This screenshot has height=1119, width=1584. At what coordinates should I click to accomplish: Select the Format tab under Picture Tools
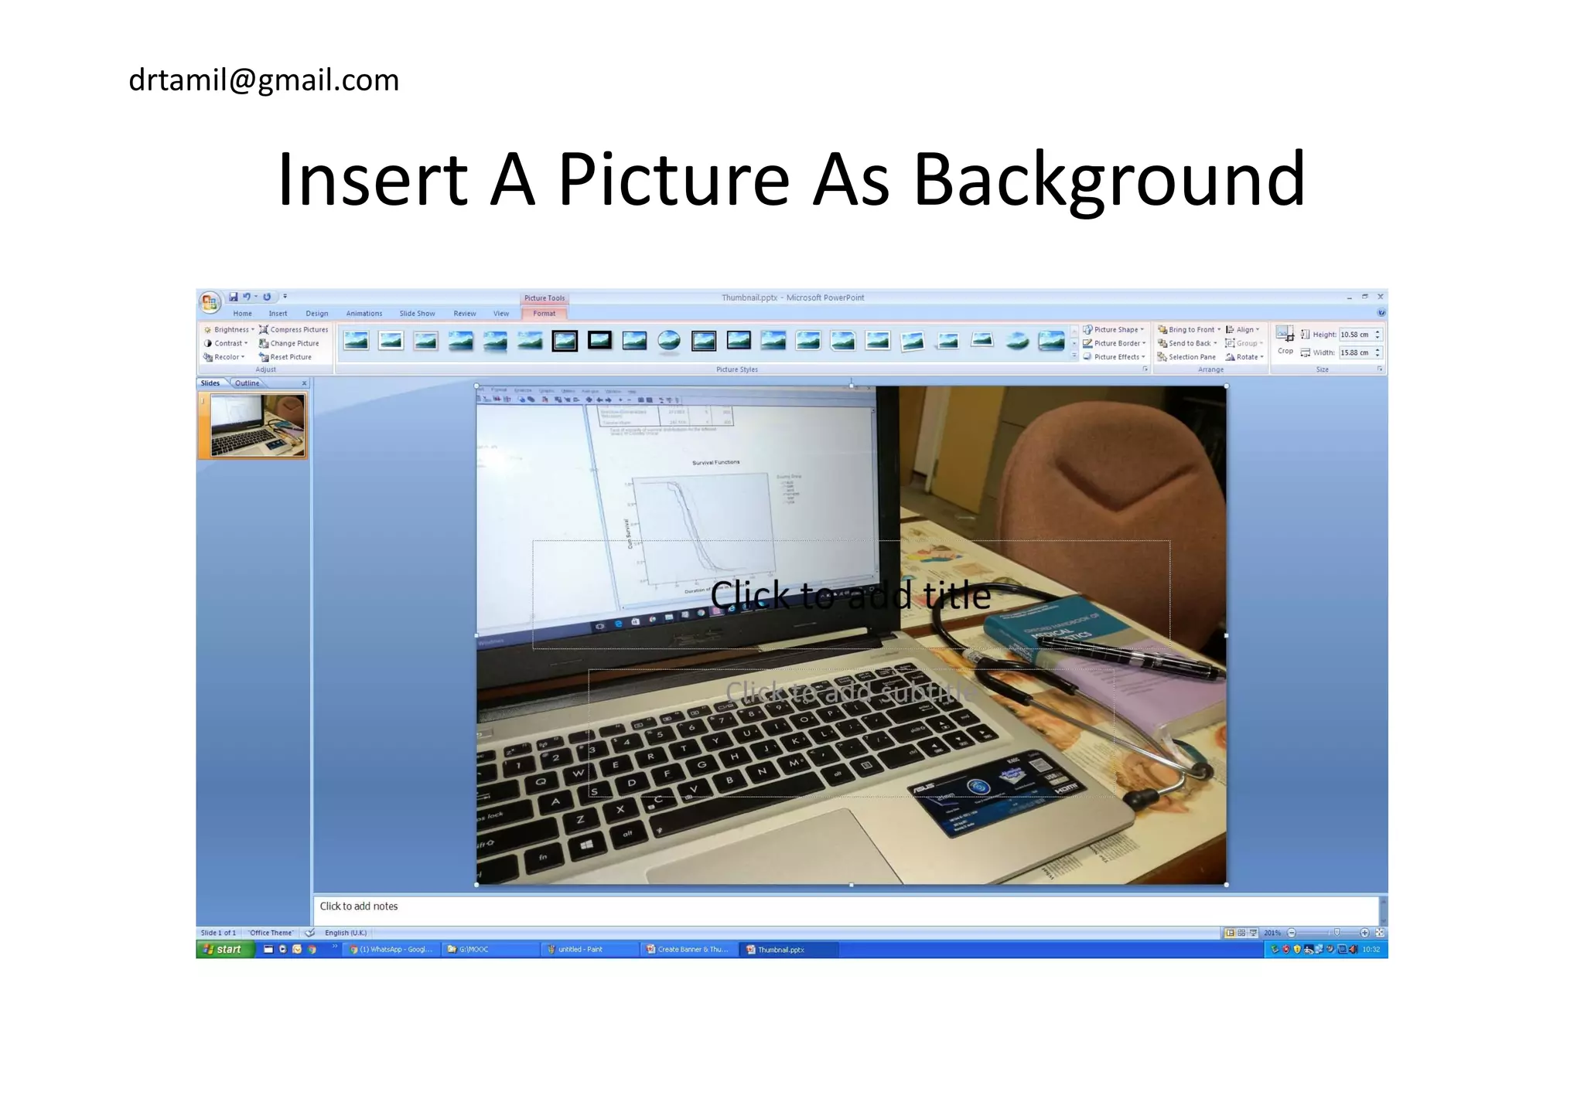pos(544,314)
